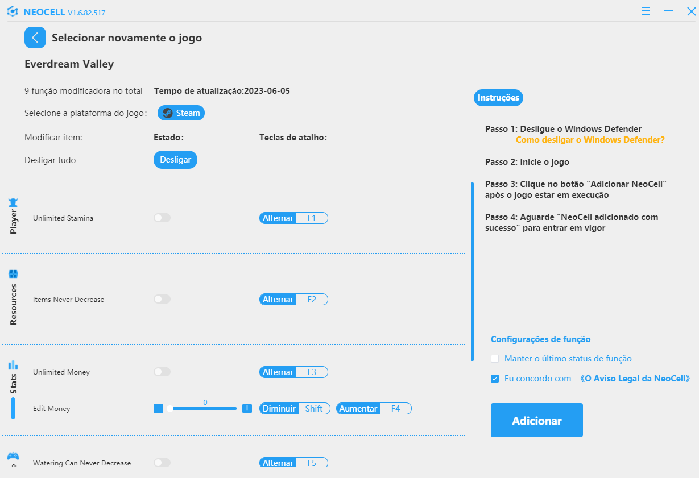Select the Stats bar chart icon
Screen dimensions: 699x478
13,365
